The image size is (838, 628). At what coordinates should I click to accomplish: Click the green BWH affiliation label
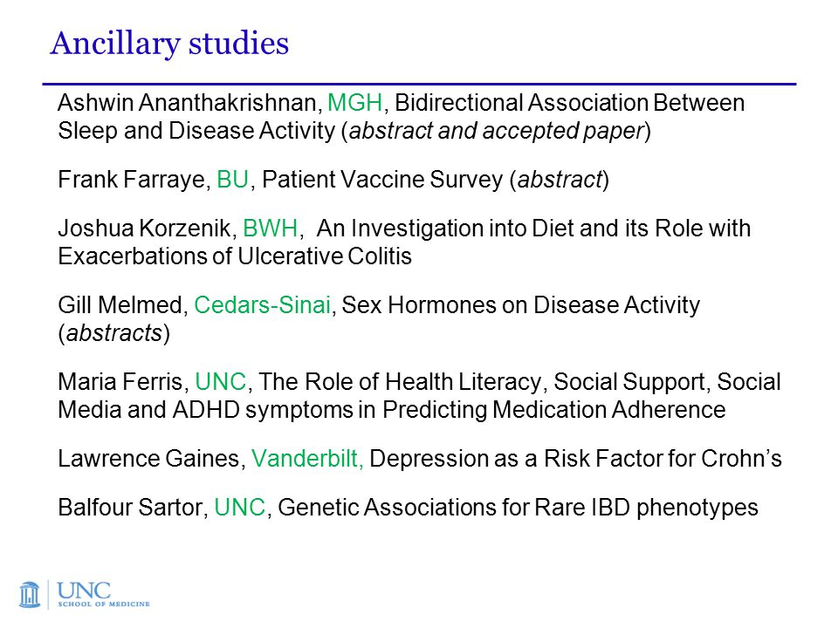point(271,229)
